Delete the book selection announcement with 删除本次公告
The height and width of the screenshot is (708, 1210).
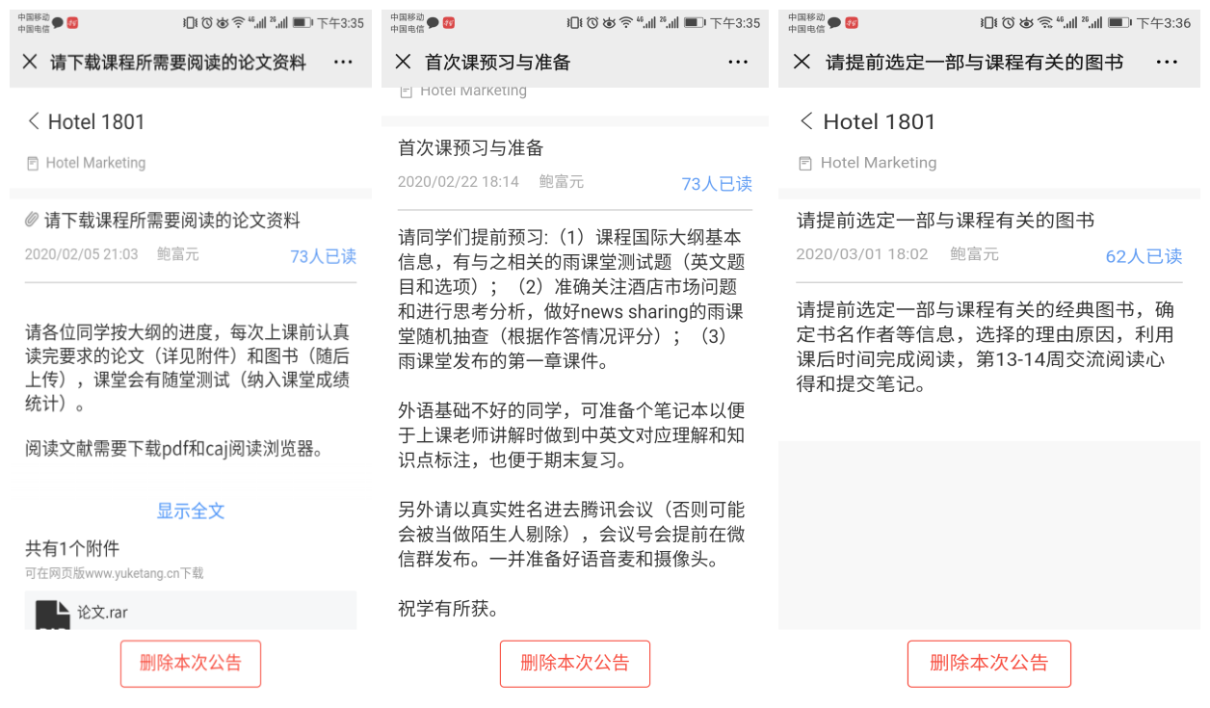[x=989, y=663]
